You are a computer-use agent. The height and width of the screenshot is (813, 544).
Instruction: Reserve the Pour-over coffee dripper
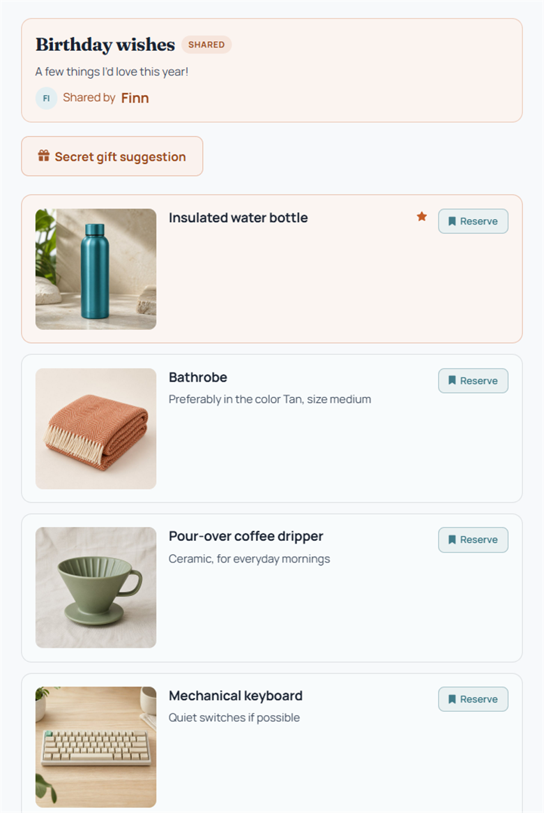[x=473, y=539]
